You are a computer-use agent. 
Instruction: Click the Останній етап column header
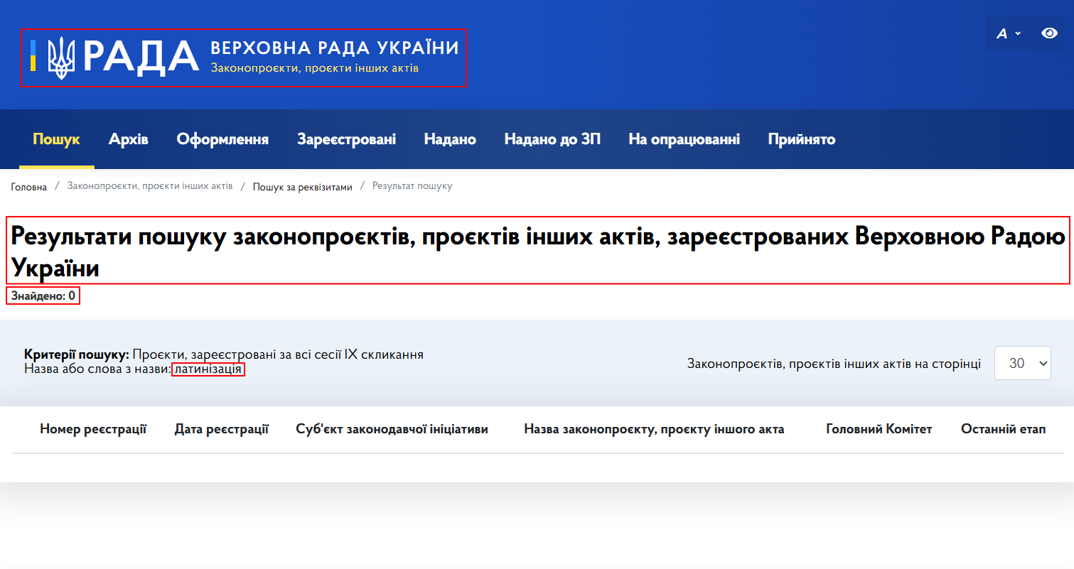[x=1003, y=429]
